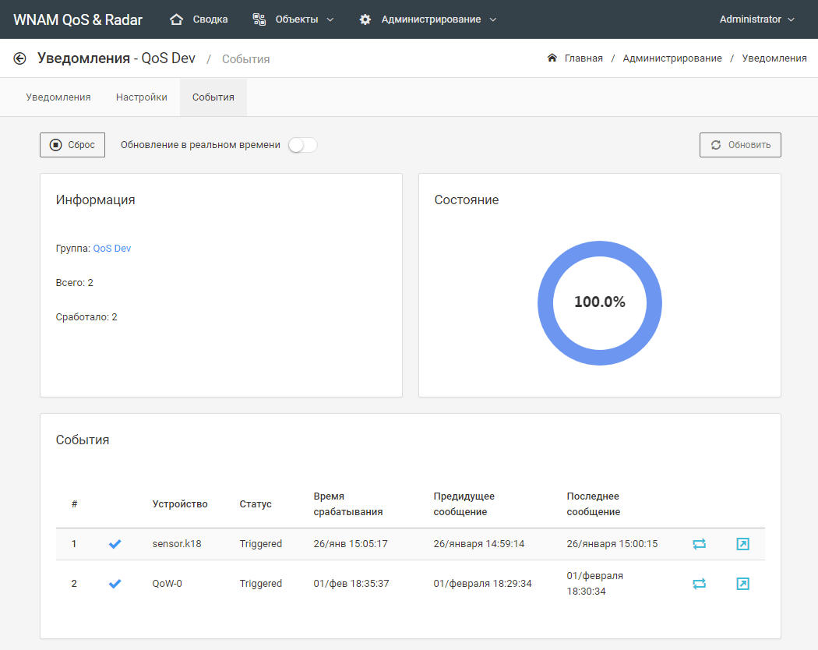Click the 26/янв 15:05:17 trigger time
818x650 pixels.
tap(351, 544)
